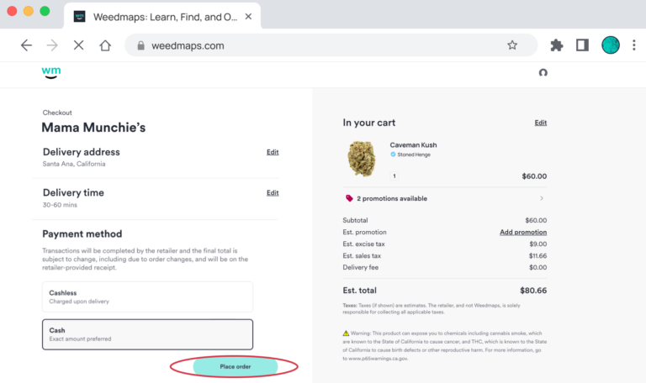Click the quantity box for Caveman Kush

click(x=394, y=176)
